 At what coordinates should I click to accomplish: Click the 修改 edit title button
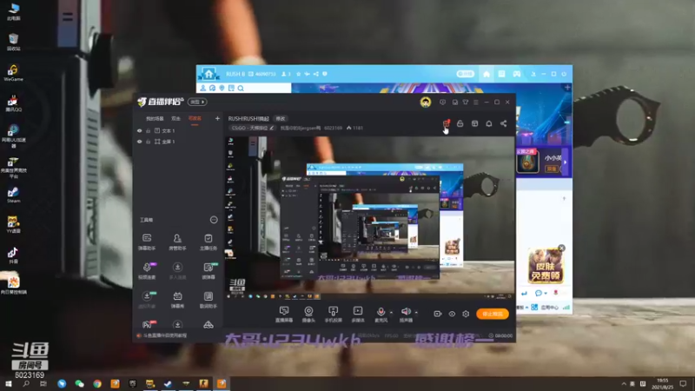281,119
